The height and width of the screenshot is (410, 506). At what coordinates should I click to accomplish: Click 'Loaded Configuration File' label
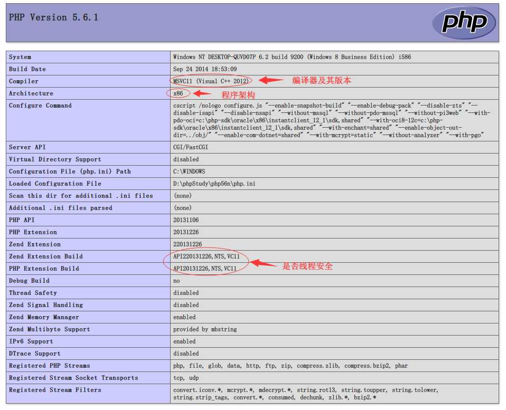[x=55, y=184]
